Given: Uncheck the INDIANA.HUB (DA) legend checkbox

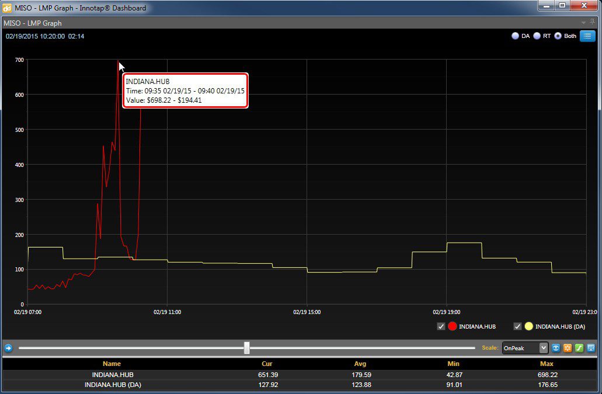Looking at the screenshot, I should click(x=517, y=326).
